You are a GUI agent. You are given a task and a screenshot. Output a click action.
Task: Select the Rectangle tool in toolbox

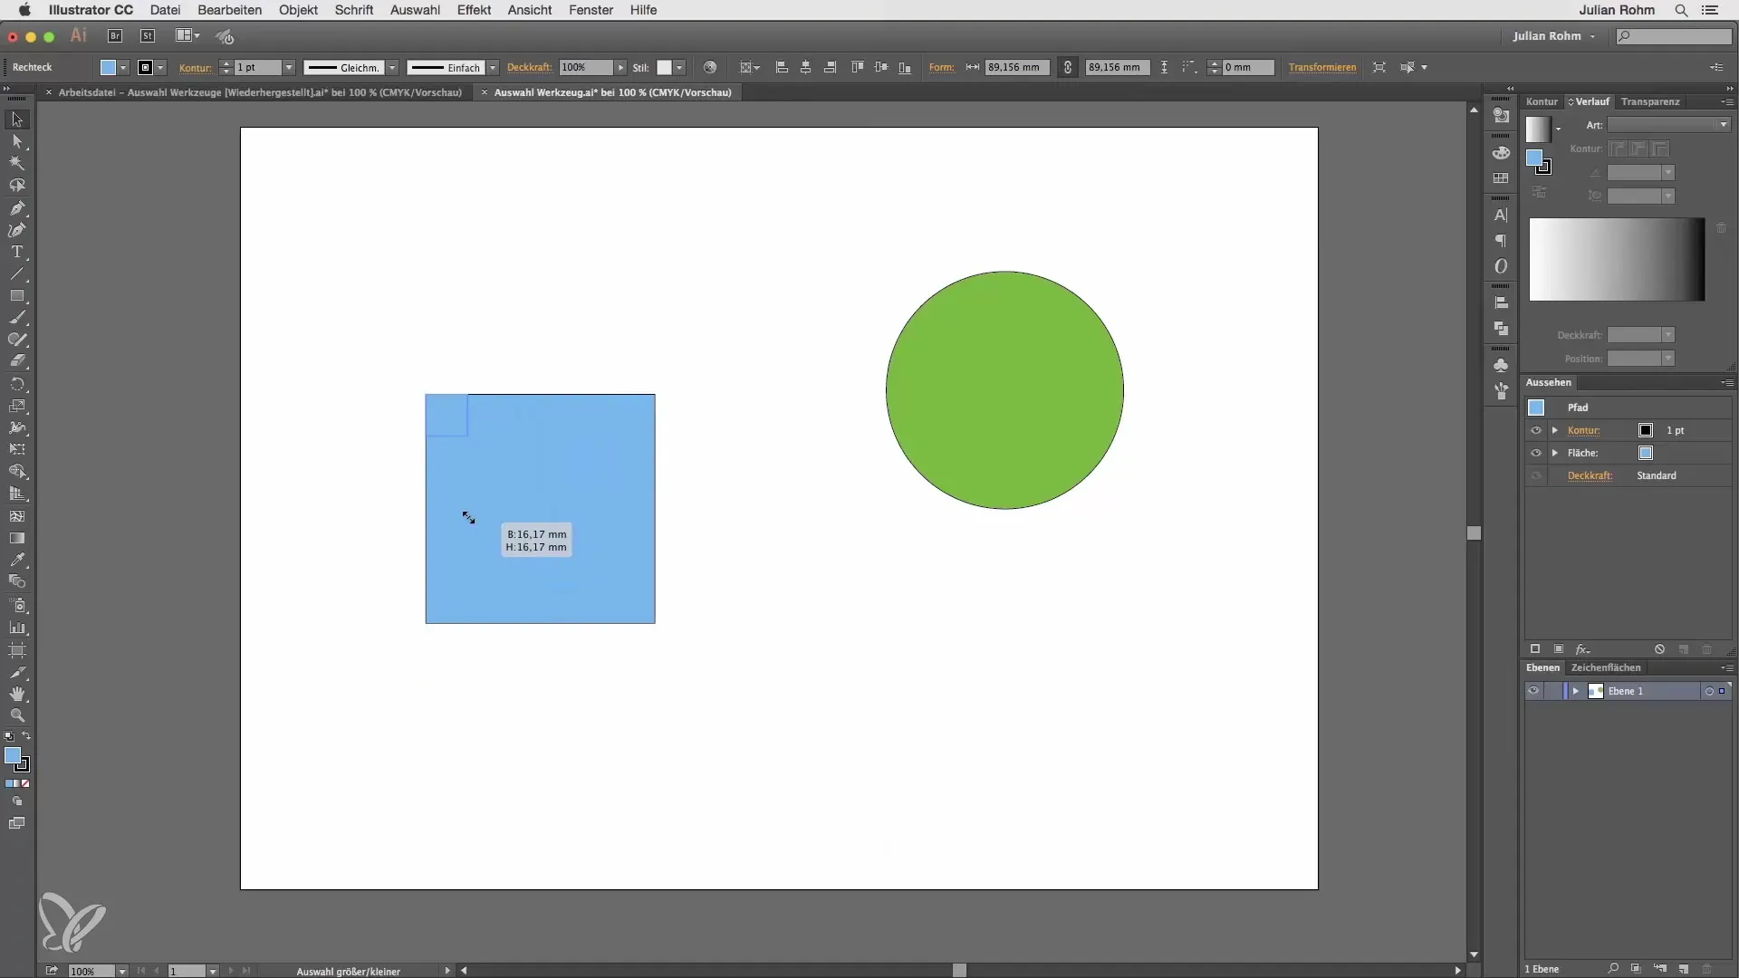[x=17, y=296]
